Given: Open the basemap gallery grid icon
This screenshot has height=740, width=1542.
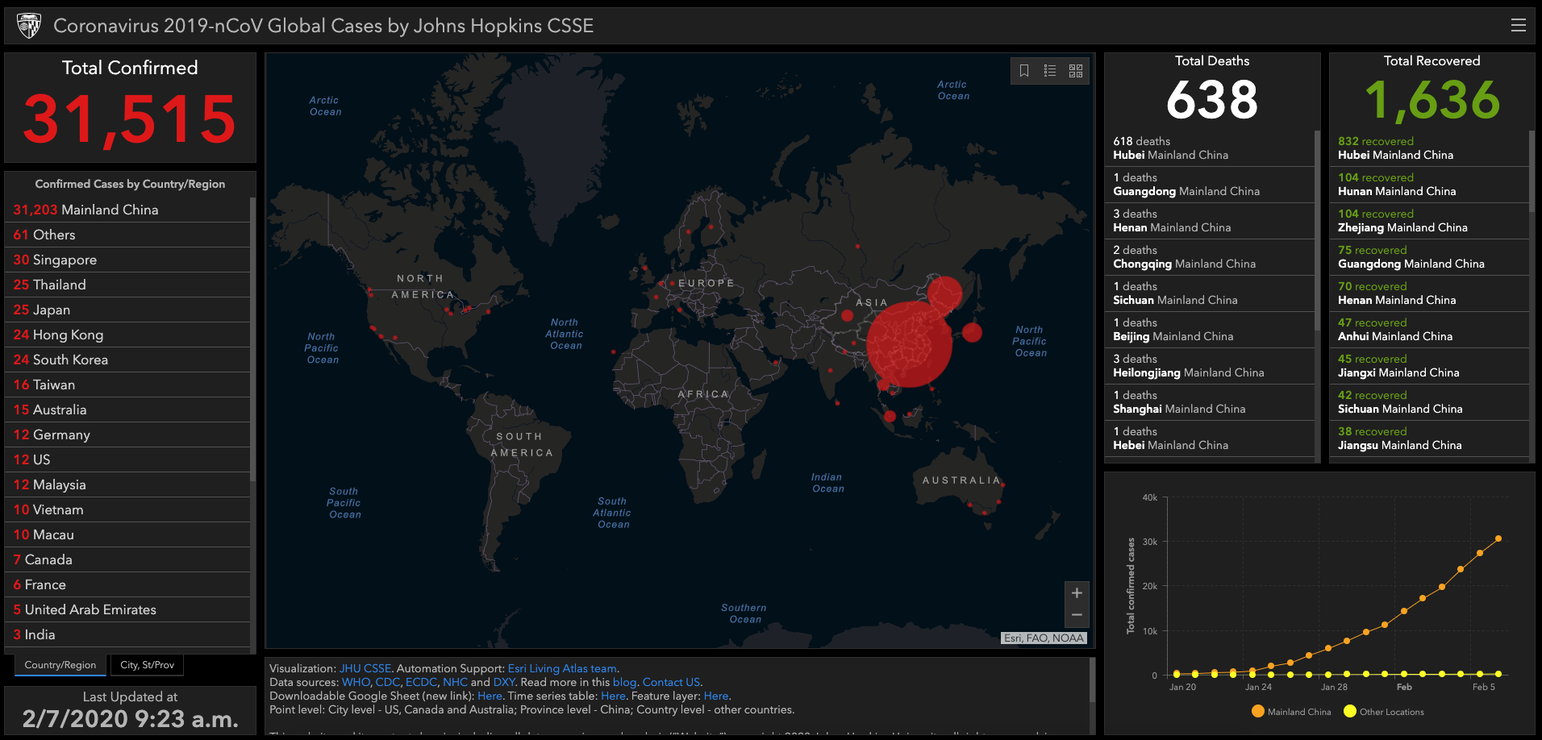Looking at the screenshot, I should (x=1076, y=71).
